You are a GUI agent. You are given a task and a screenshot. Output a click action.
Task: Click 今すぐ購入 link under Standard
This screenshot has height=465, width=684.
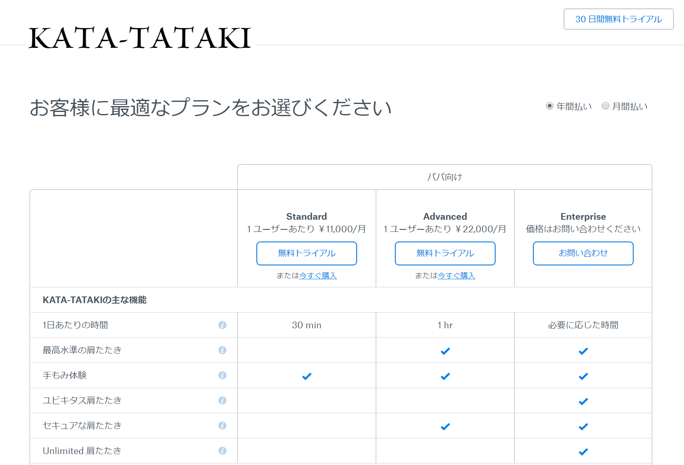click(318, 275)
